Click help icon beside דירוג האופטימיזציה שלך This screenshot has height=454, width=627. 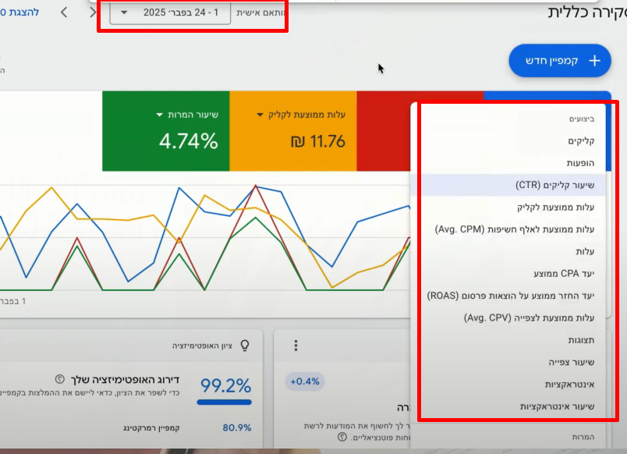tap(59, 379)
